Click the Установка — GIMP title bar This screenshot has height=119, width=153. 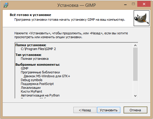[x=76, y=5]
